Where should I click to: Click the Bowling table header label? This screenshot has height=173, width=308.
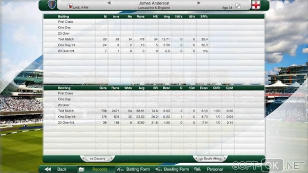click(64, 88)
